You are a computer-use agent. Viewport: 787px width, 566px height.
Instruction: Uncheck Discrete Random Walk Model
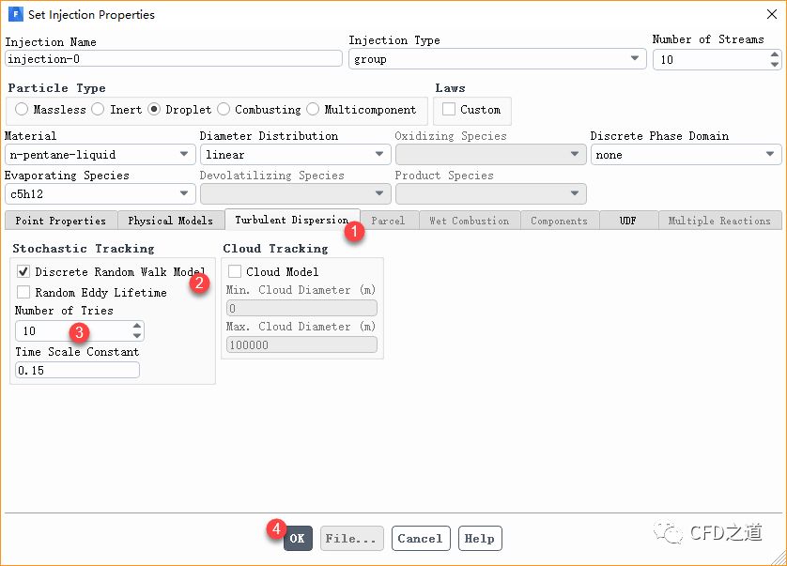(x=24, y=272)
